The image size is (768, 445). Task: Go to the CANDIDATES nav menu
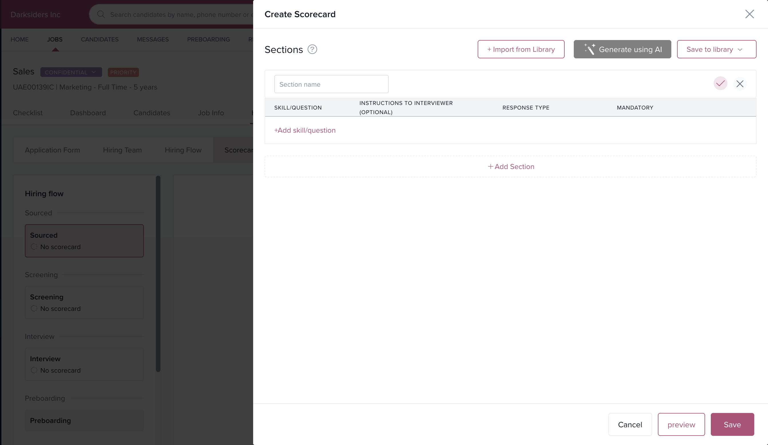click(x=99, y=39)
